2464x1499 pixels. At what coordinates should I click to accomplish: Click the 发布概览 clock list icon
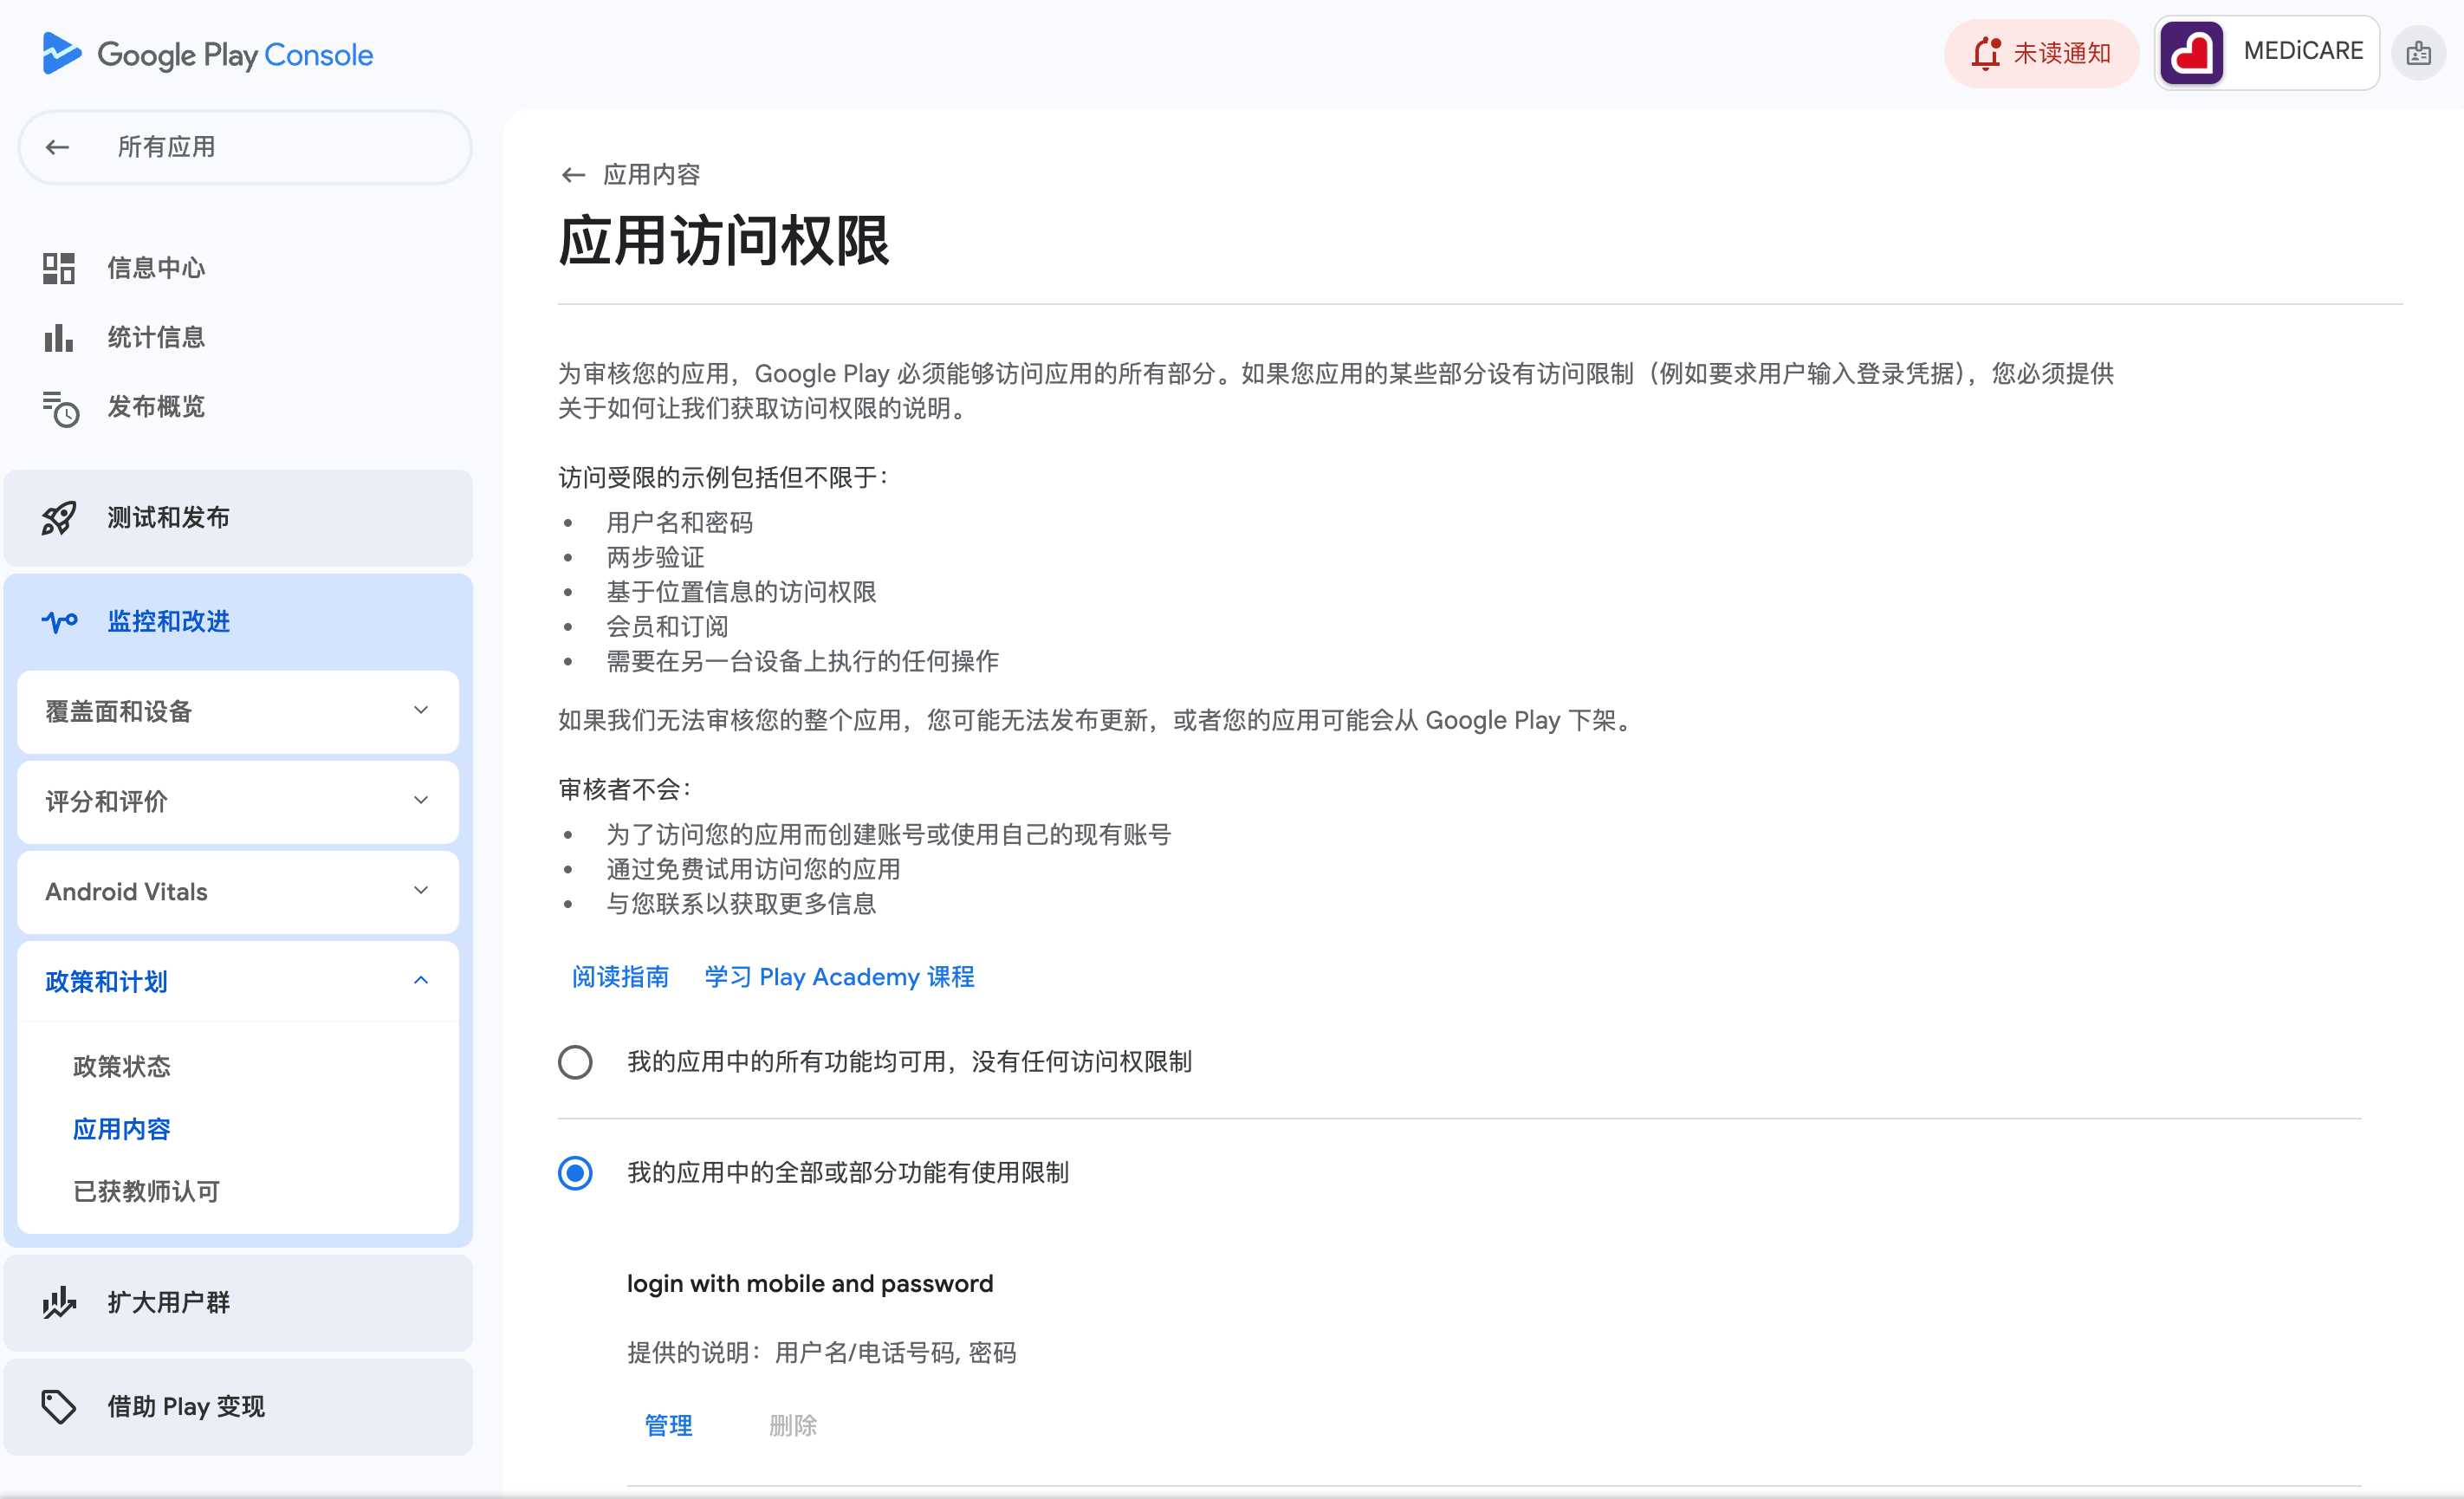click(59, 408)
